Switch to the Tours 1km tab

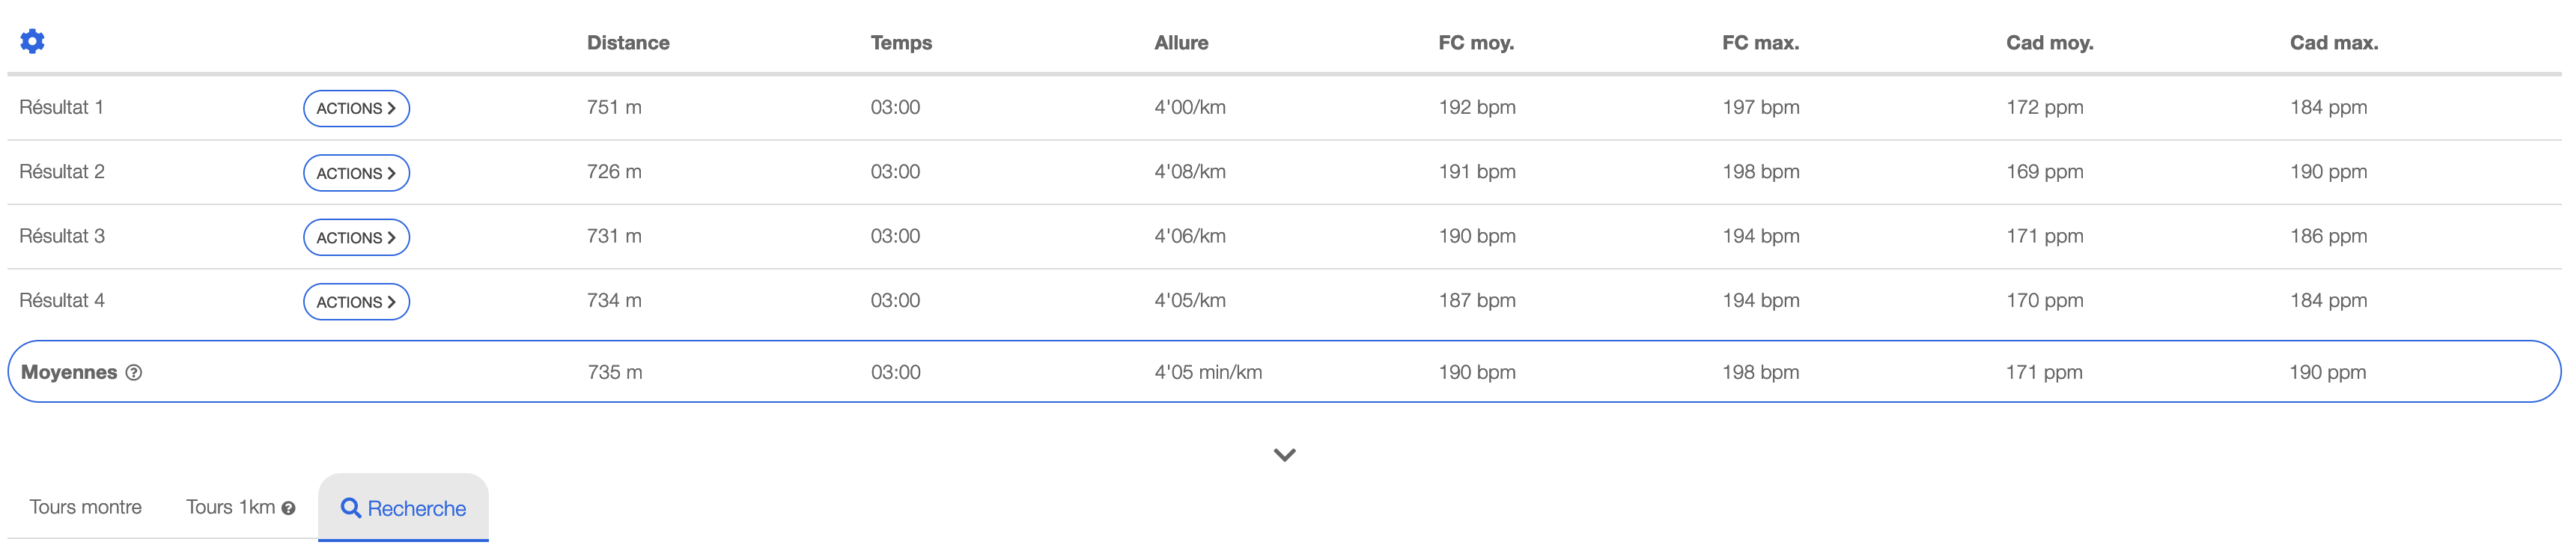click(x=231, y=507)
